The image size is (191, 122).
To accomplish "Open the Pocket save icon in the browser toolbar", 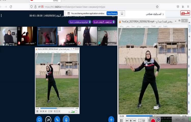I will (178, 7).
